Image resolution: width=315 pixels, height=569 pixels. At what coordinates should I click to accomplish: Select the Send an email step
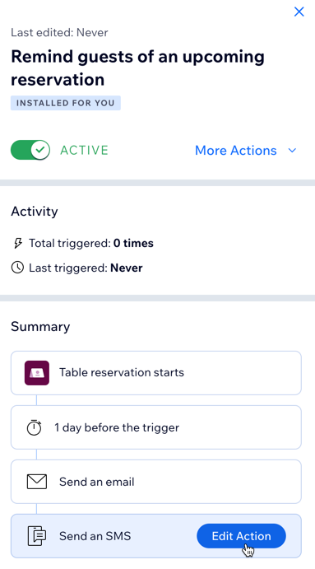click(x=156, y=482)
